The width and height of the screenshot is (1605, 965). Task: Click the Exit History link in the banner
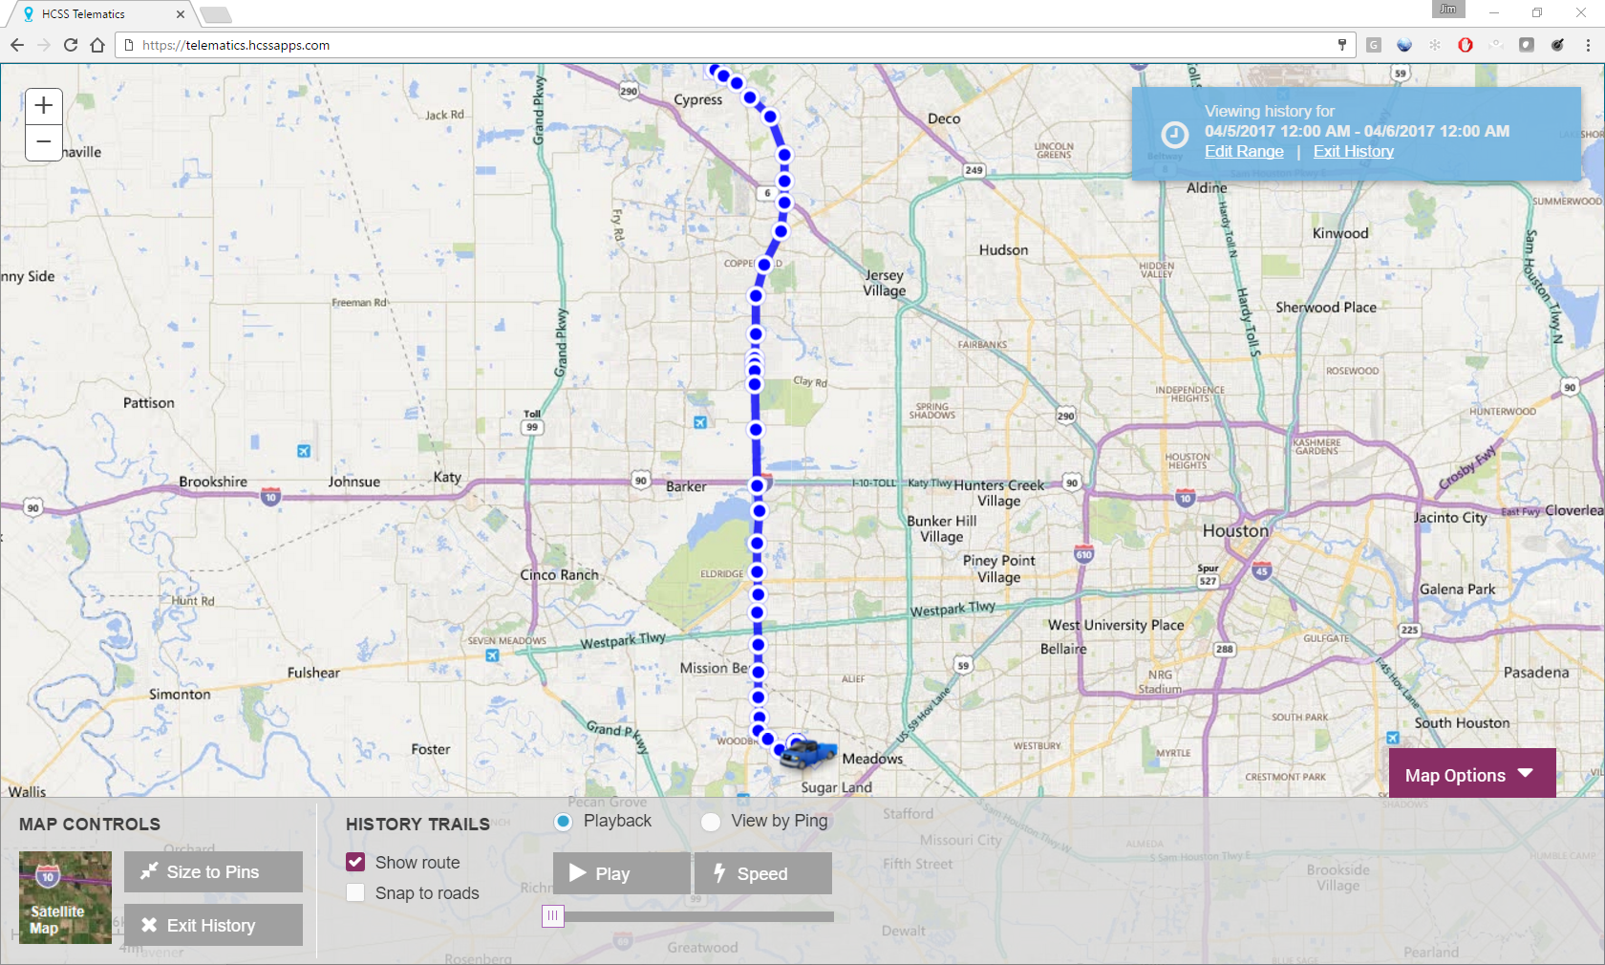tap(1353, 151)
